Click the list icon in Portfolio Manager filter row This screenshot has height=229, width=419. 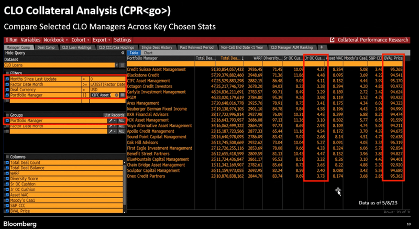[x=122, y=95]
